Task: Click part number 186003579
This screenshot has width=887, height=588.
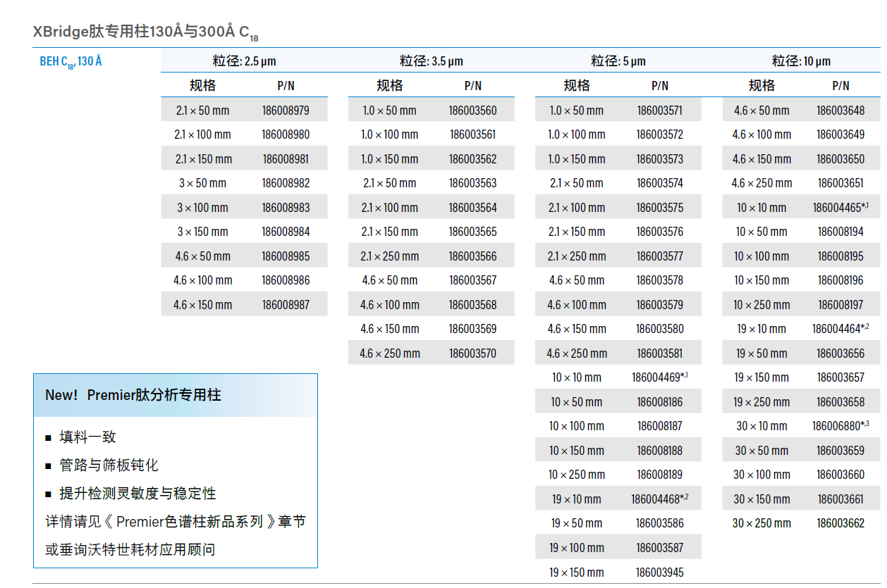Action: pyautogui.click(x=660, y=305)
